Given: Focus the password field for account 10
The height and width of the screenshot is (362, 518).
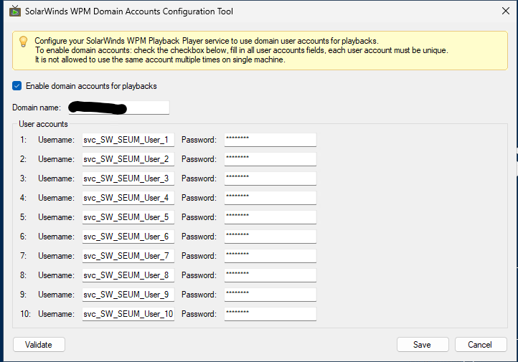Looking at the screenshot, I should pyautogui.click(x=270, y=314).
